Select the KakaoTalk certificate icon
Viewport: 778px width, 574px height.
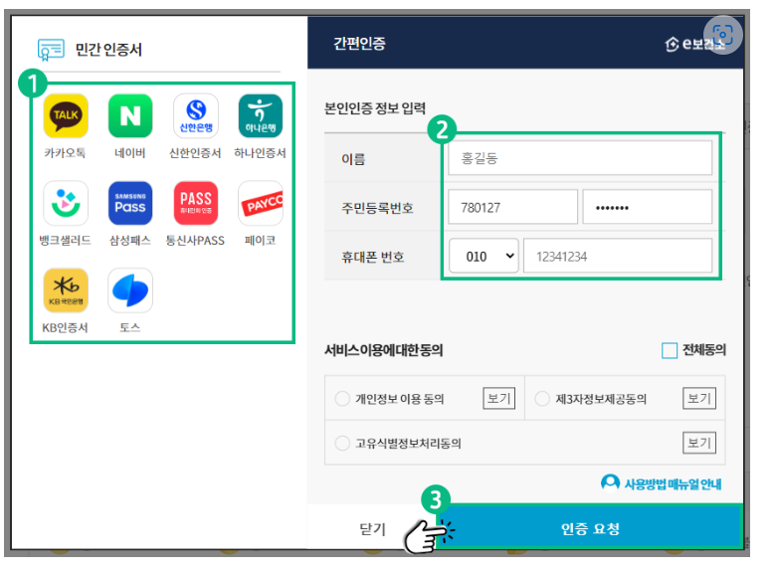66,115
